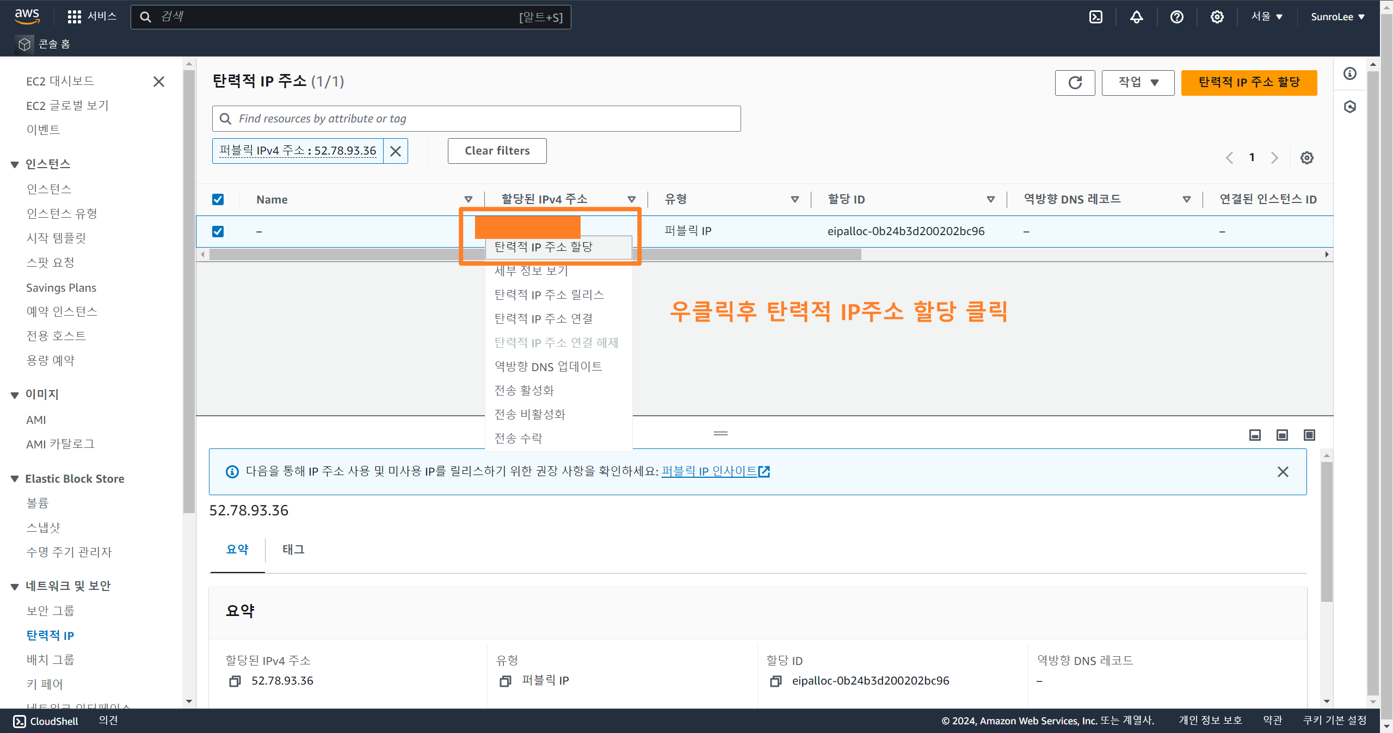1393x733 pixels.
Task: Open the AWS services grid menu
Action: [x=74, y=17]
